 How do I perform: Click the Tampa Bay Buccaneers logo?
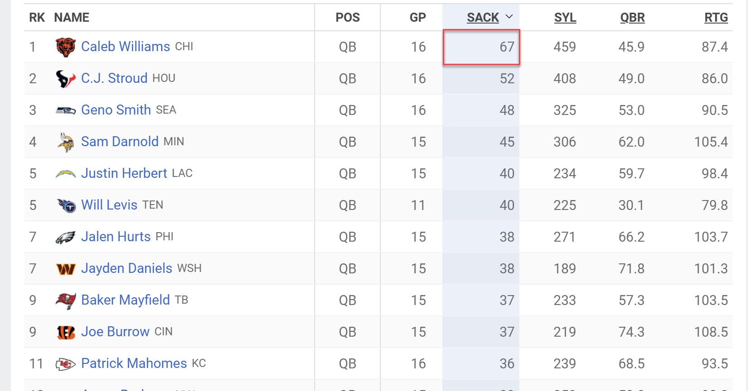tap(66, 300)
